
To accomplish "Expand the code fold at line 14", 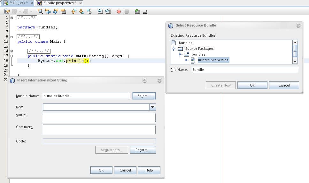I will click(x=12, y=51).
